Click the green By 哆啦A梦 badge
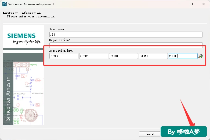The image size is (210, 140). [x=184, y=132]
